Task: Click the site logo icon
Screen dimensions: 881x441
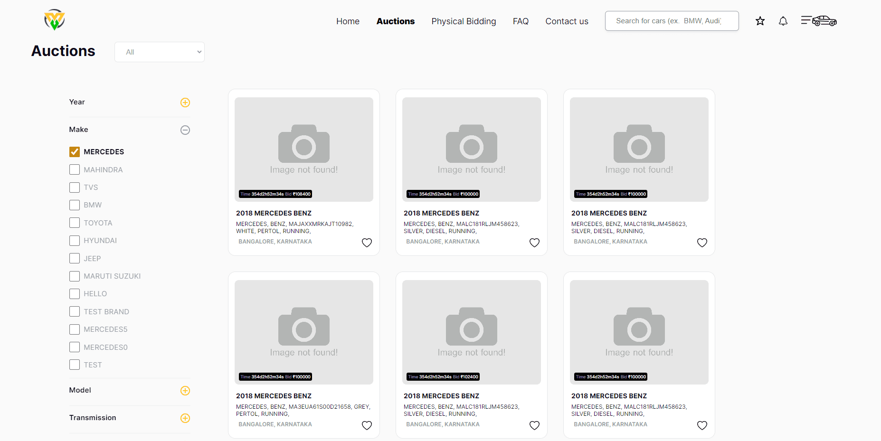Action: point(55,20)
